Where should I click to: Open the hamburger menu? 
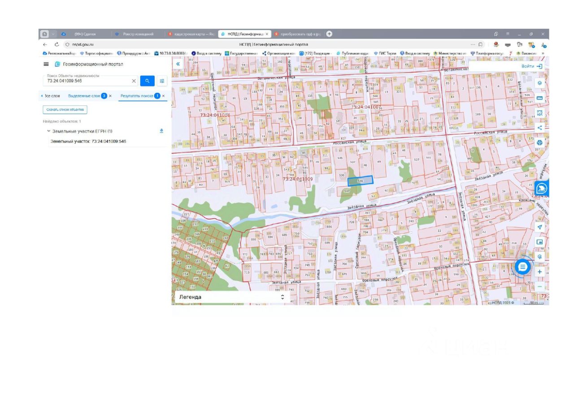point(46,65)
